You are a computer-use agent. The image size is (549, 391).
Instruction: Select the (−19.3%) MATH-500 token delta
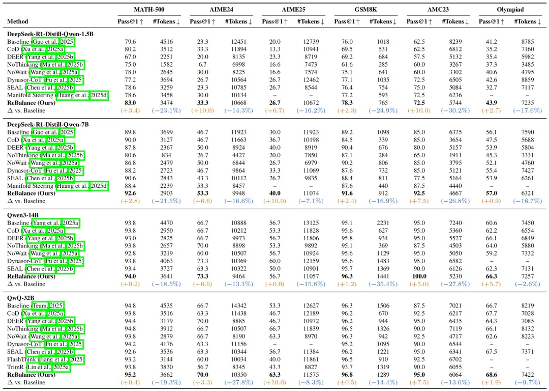[166, 382]
